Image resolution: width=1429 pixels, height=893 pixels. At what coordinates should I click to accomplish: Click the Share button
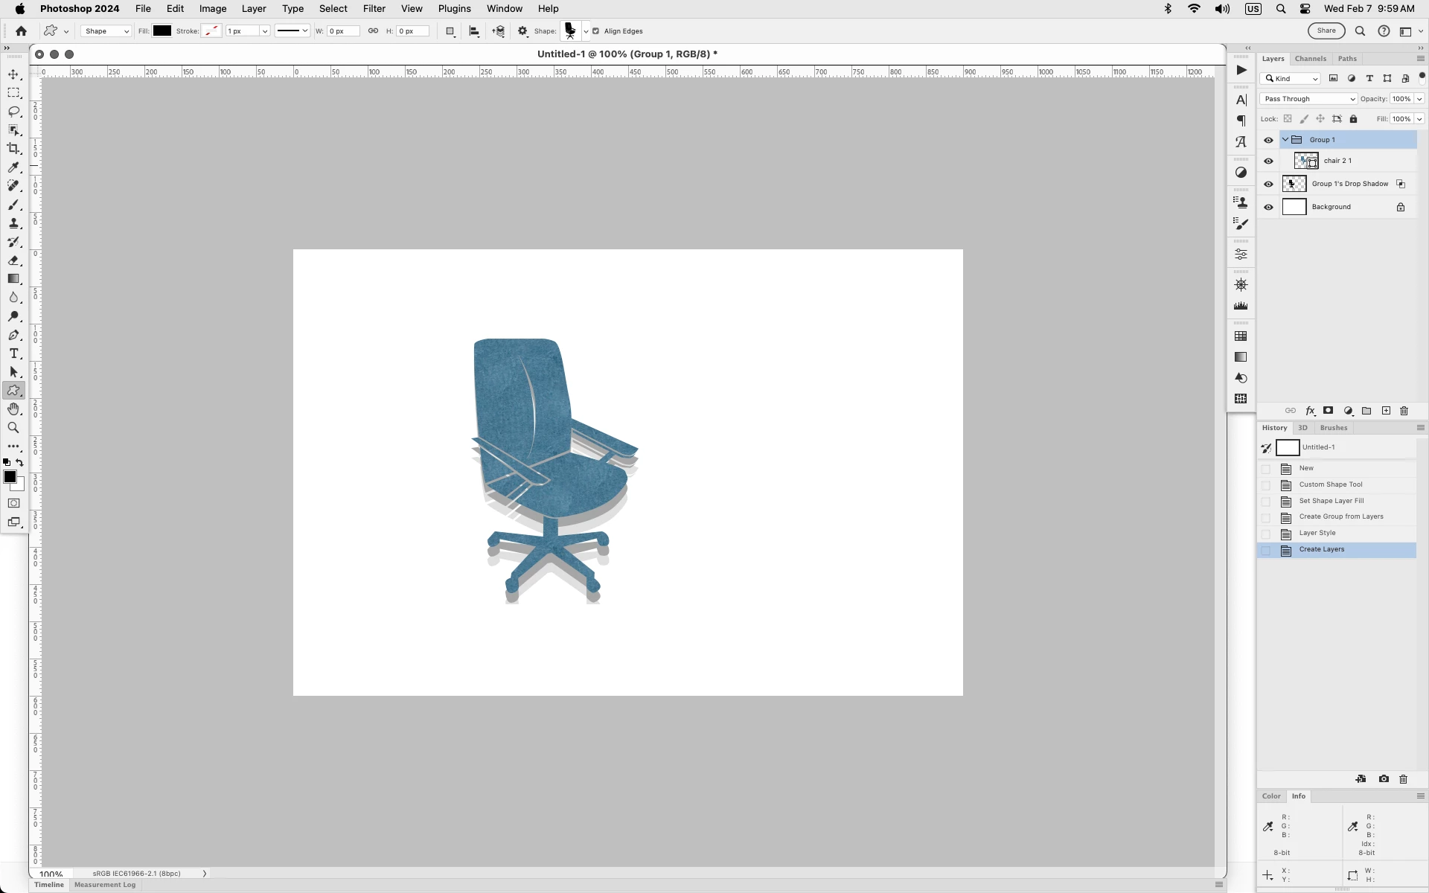pos(1326,31)
